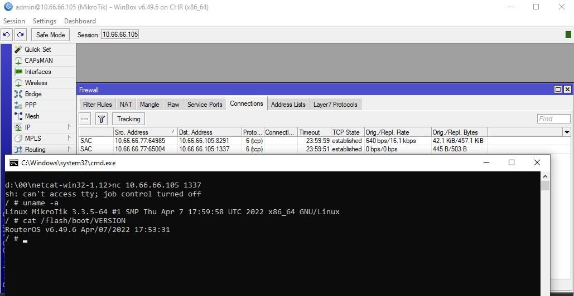Open Bridge in sidebar
Viewport: 574px width, 296px height.
(x=33, y=94)
